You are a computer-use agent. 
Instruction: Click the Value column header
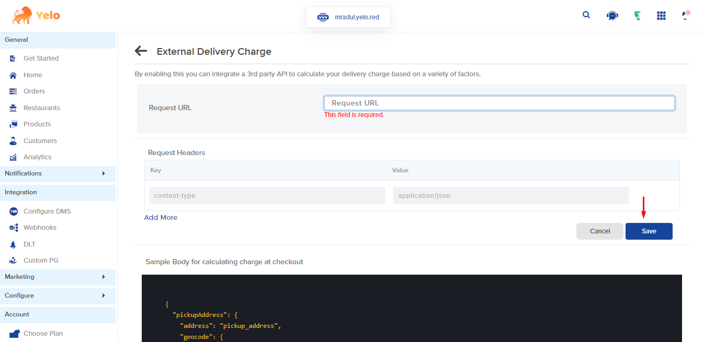pyautogui.click(x=400, y=170)
